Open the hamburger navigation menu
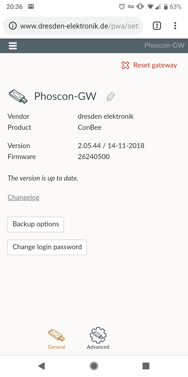The height and width of the screenshot is (377, 188). tap(13, 46)
